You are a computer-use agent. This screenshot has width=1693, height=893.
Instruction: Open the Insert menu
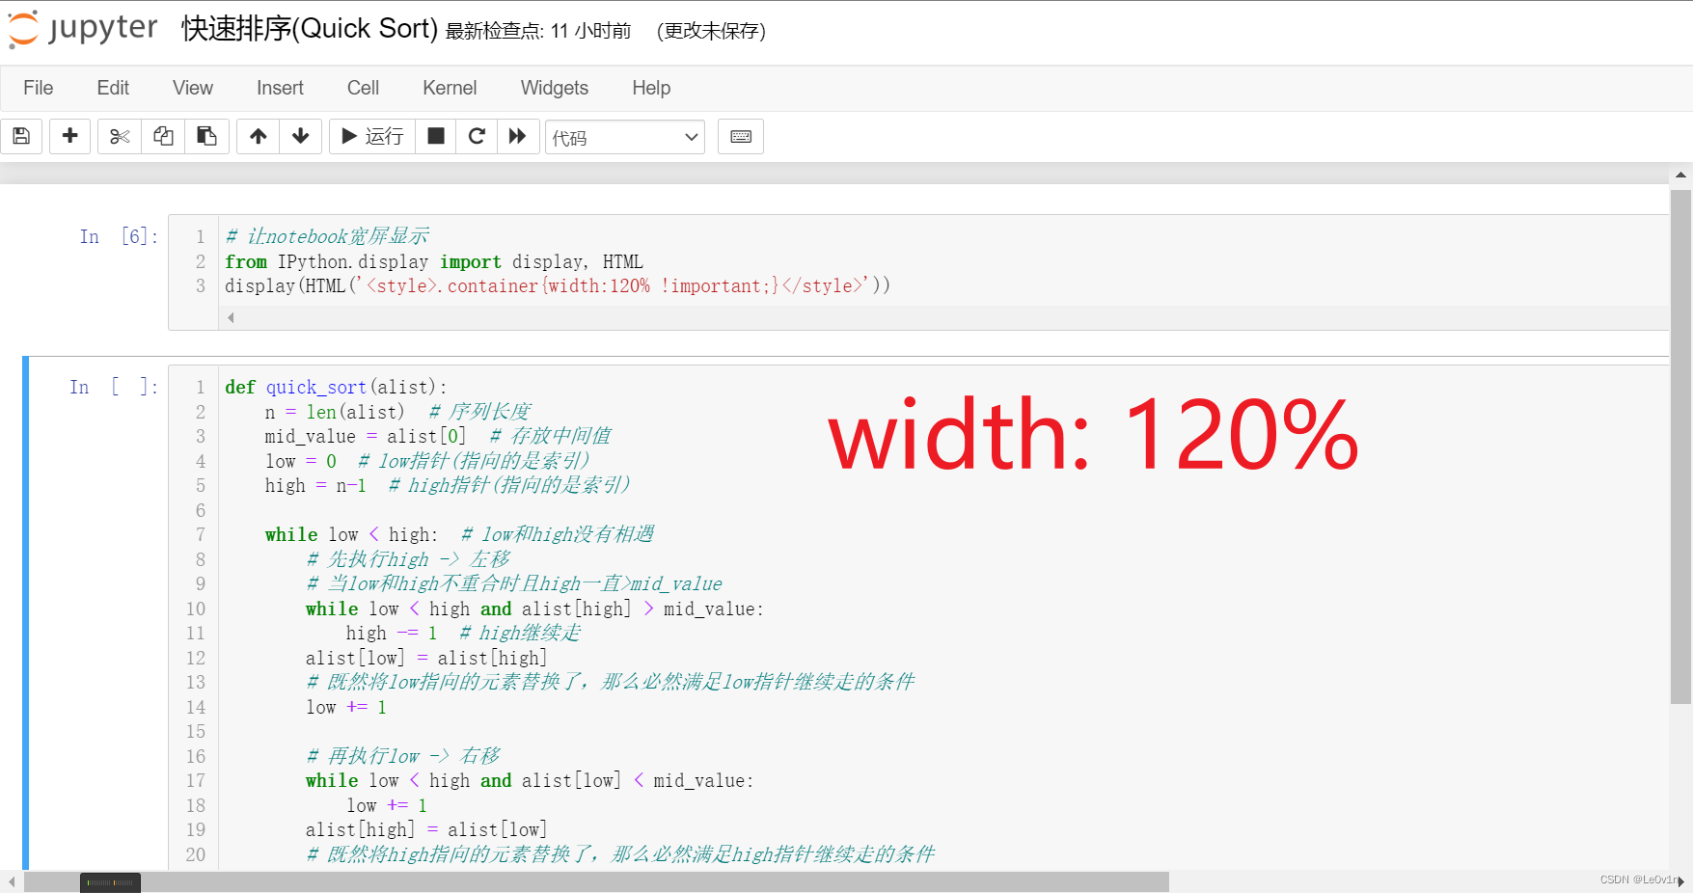(x=280, y=88)
